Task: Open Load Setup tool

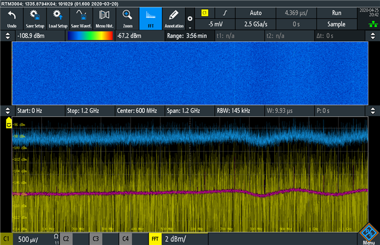Action: tap(58, 18)
